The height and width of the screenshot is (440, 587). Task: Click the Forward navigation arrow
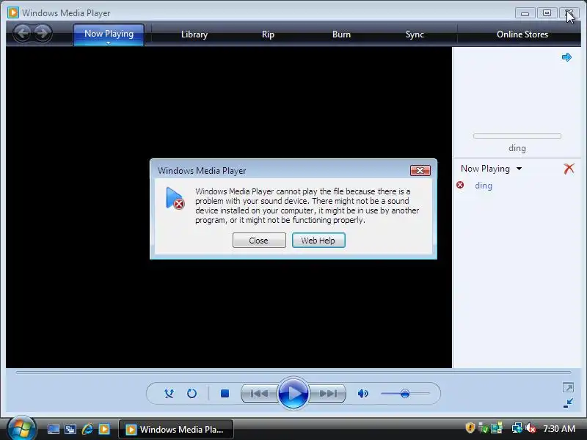click(43, 33)
